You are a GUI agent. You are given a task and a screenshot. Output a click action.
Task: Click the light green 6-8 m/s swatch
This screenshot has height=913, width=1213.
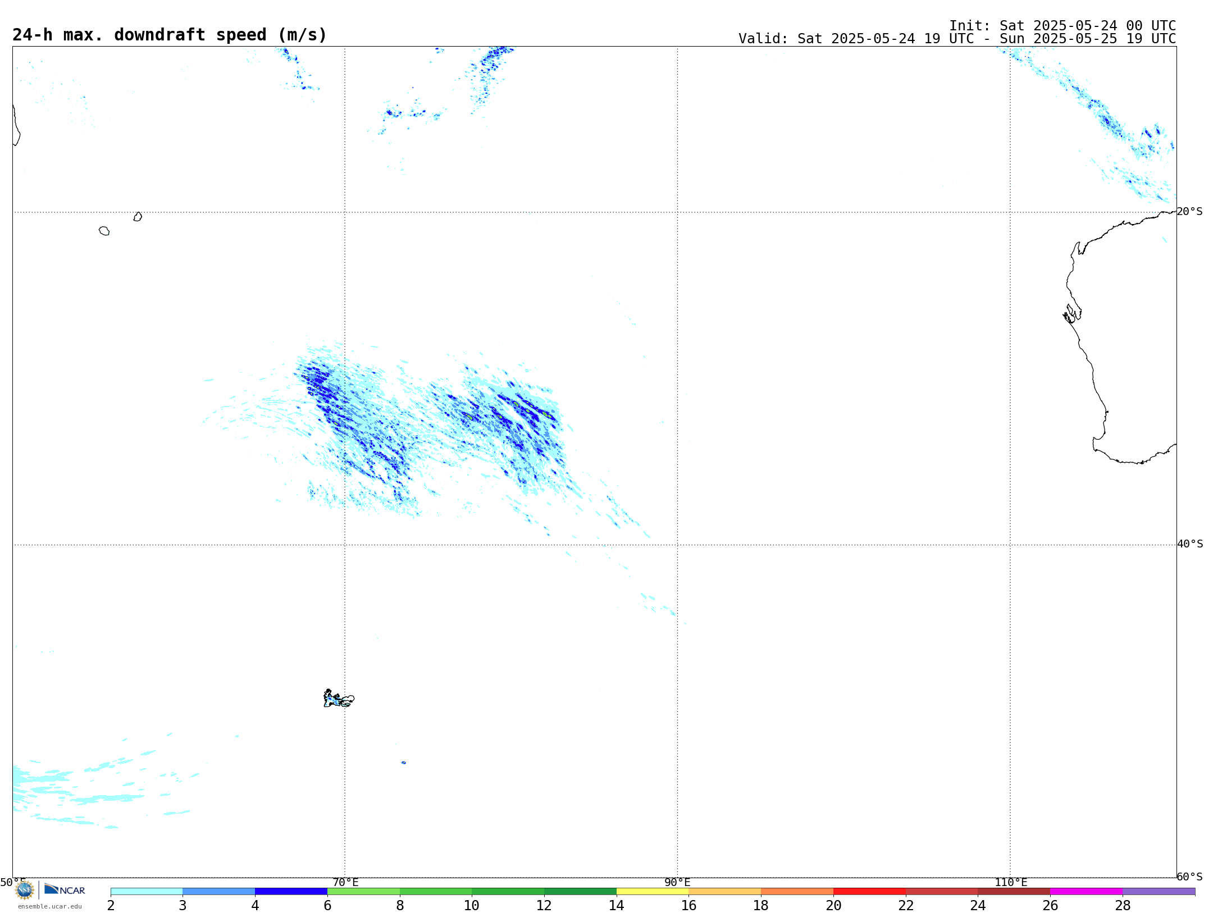(x=363, y=892)
